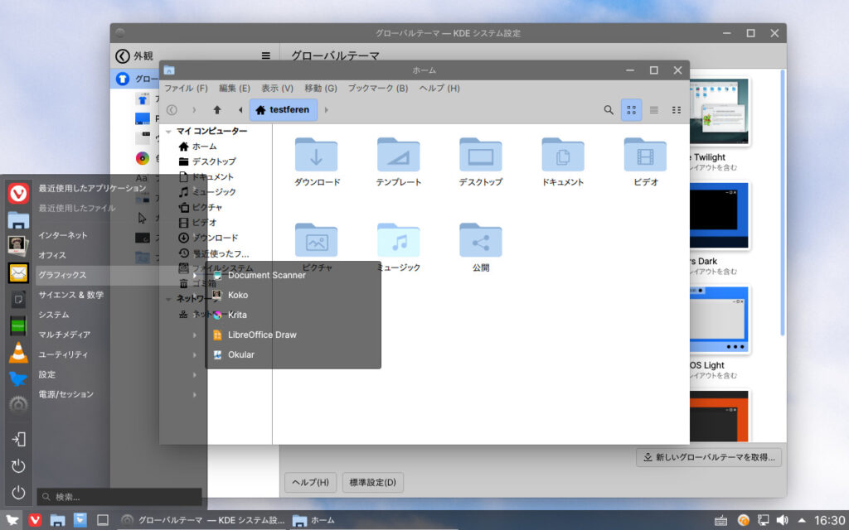Open Vivaldi from the taskbar
Screen dimensions: 849x530
point(35,520)
